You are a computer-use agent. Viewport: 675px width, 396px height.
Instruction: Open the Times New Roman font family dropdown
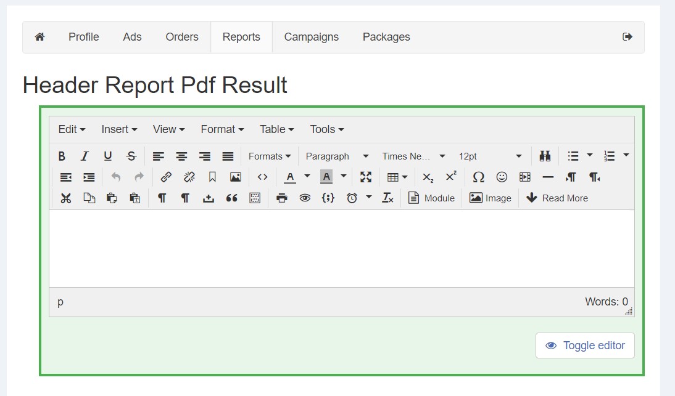(x=413, y=156)
